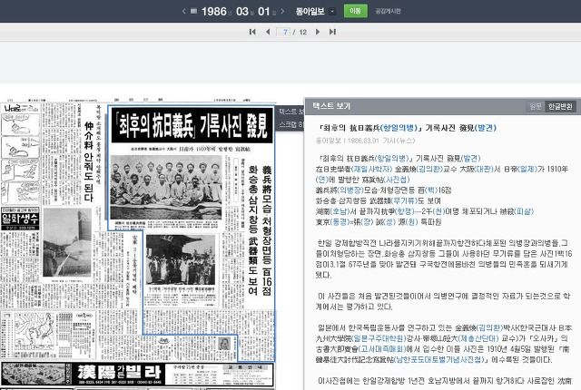Click the 화승총·삼지창등 武器類도 보여 vertical subheadline
Screen dimensions: 581x390
coord(252,230)
